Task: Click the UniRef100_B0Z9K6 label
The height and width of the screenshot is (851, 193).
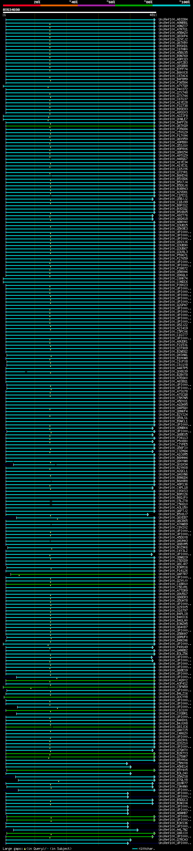Action: pos(173,547)
